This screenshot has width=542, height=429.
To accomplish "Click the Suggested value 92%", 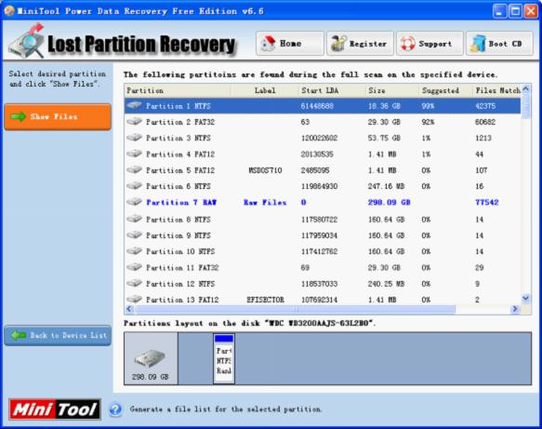I will [428, 122].
